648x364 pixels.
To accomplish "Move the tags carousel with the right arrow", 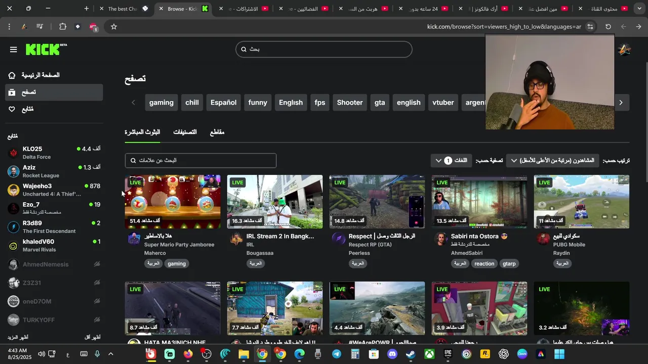I will tap(621, 103).
